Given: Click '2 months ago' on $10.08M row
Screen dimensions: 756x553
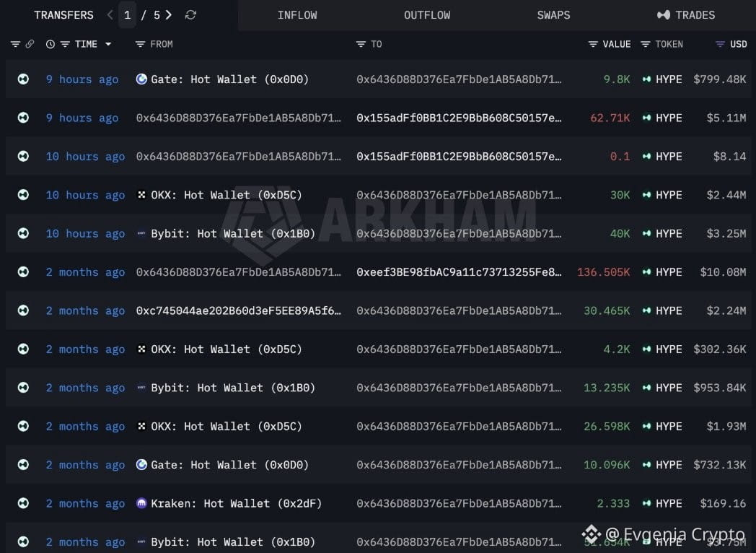Looking at the screenshot, I should pos(85,272).
